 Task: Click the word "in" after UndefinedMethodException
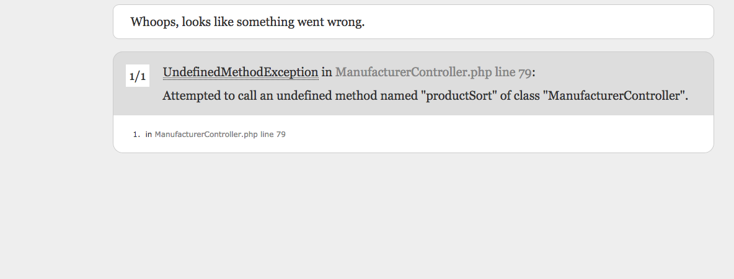click(x=327, y=73)
